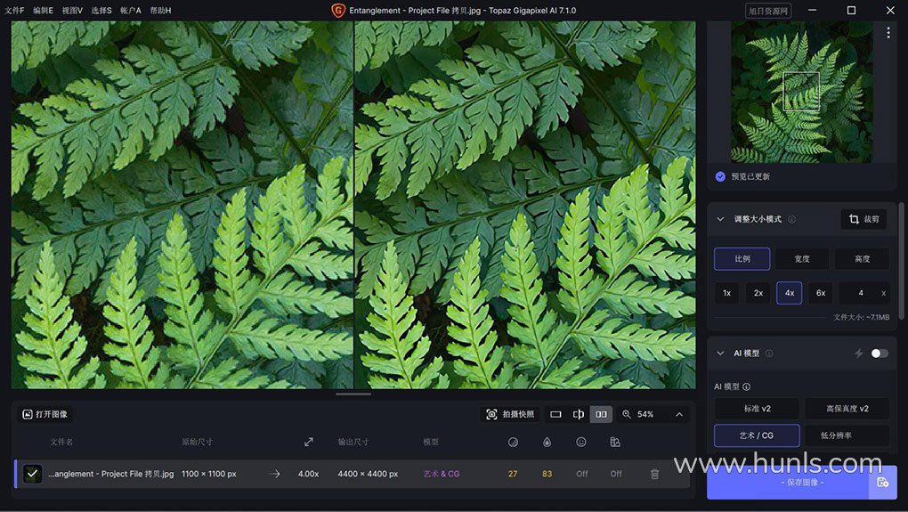Open the 文件F menu
This screenshot has width=908, height=512.
tap(14, 10)
